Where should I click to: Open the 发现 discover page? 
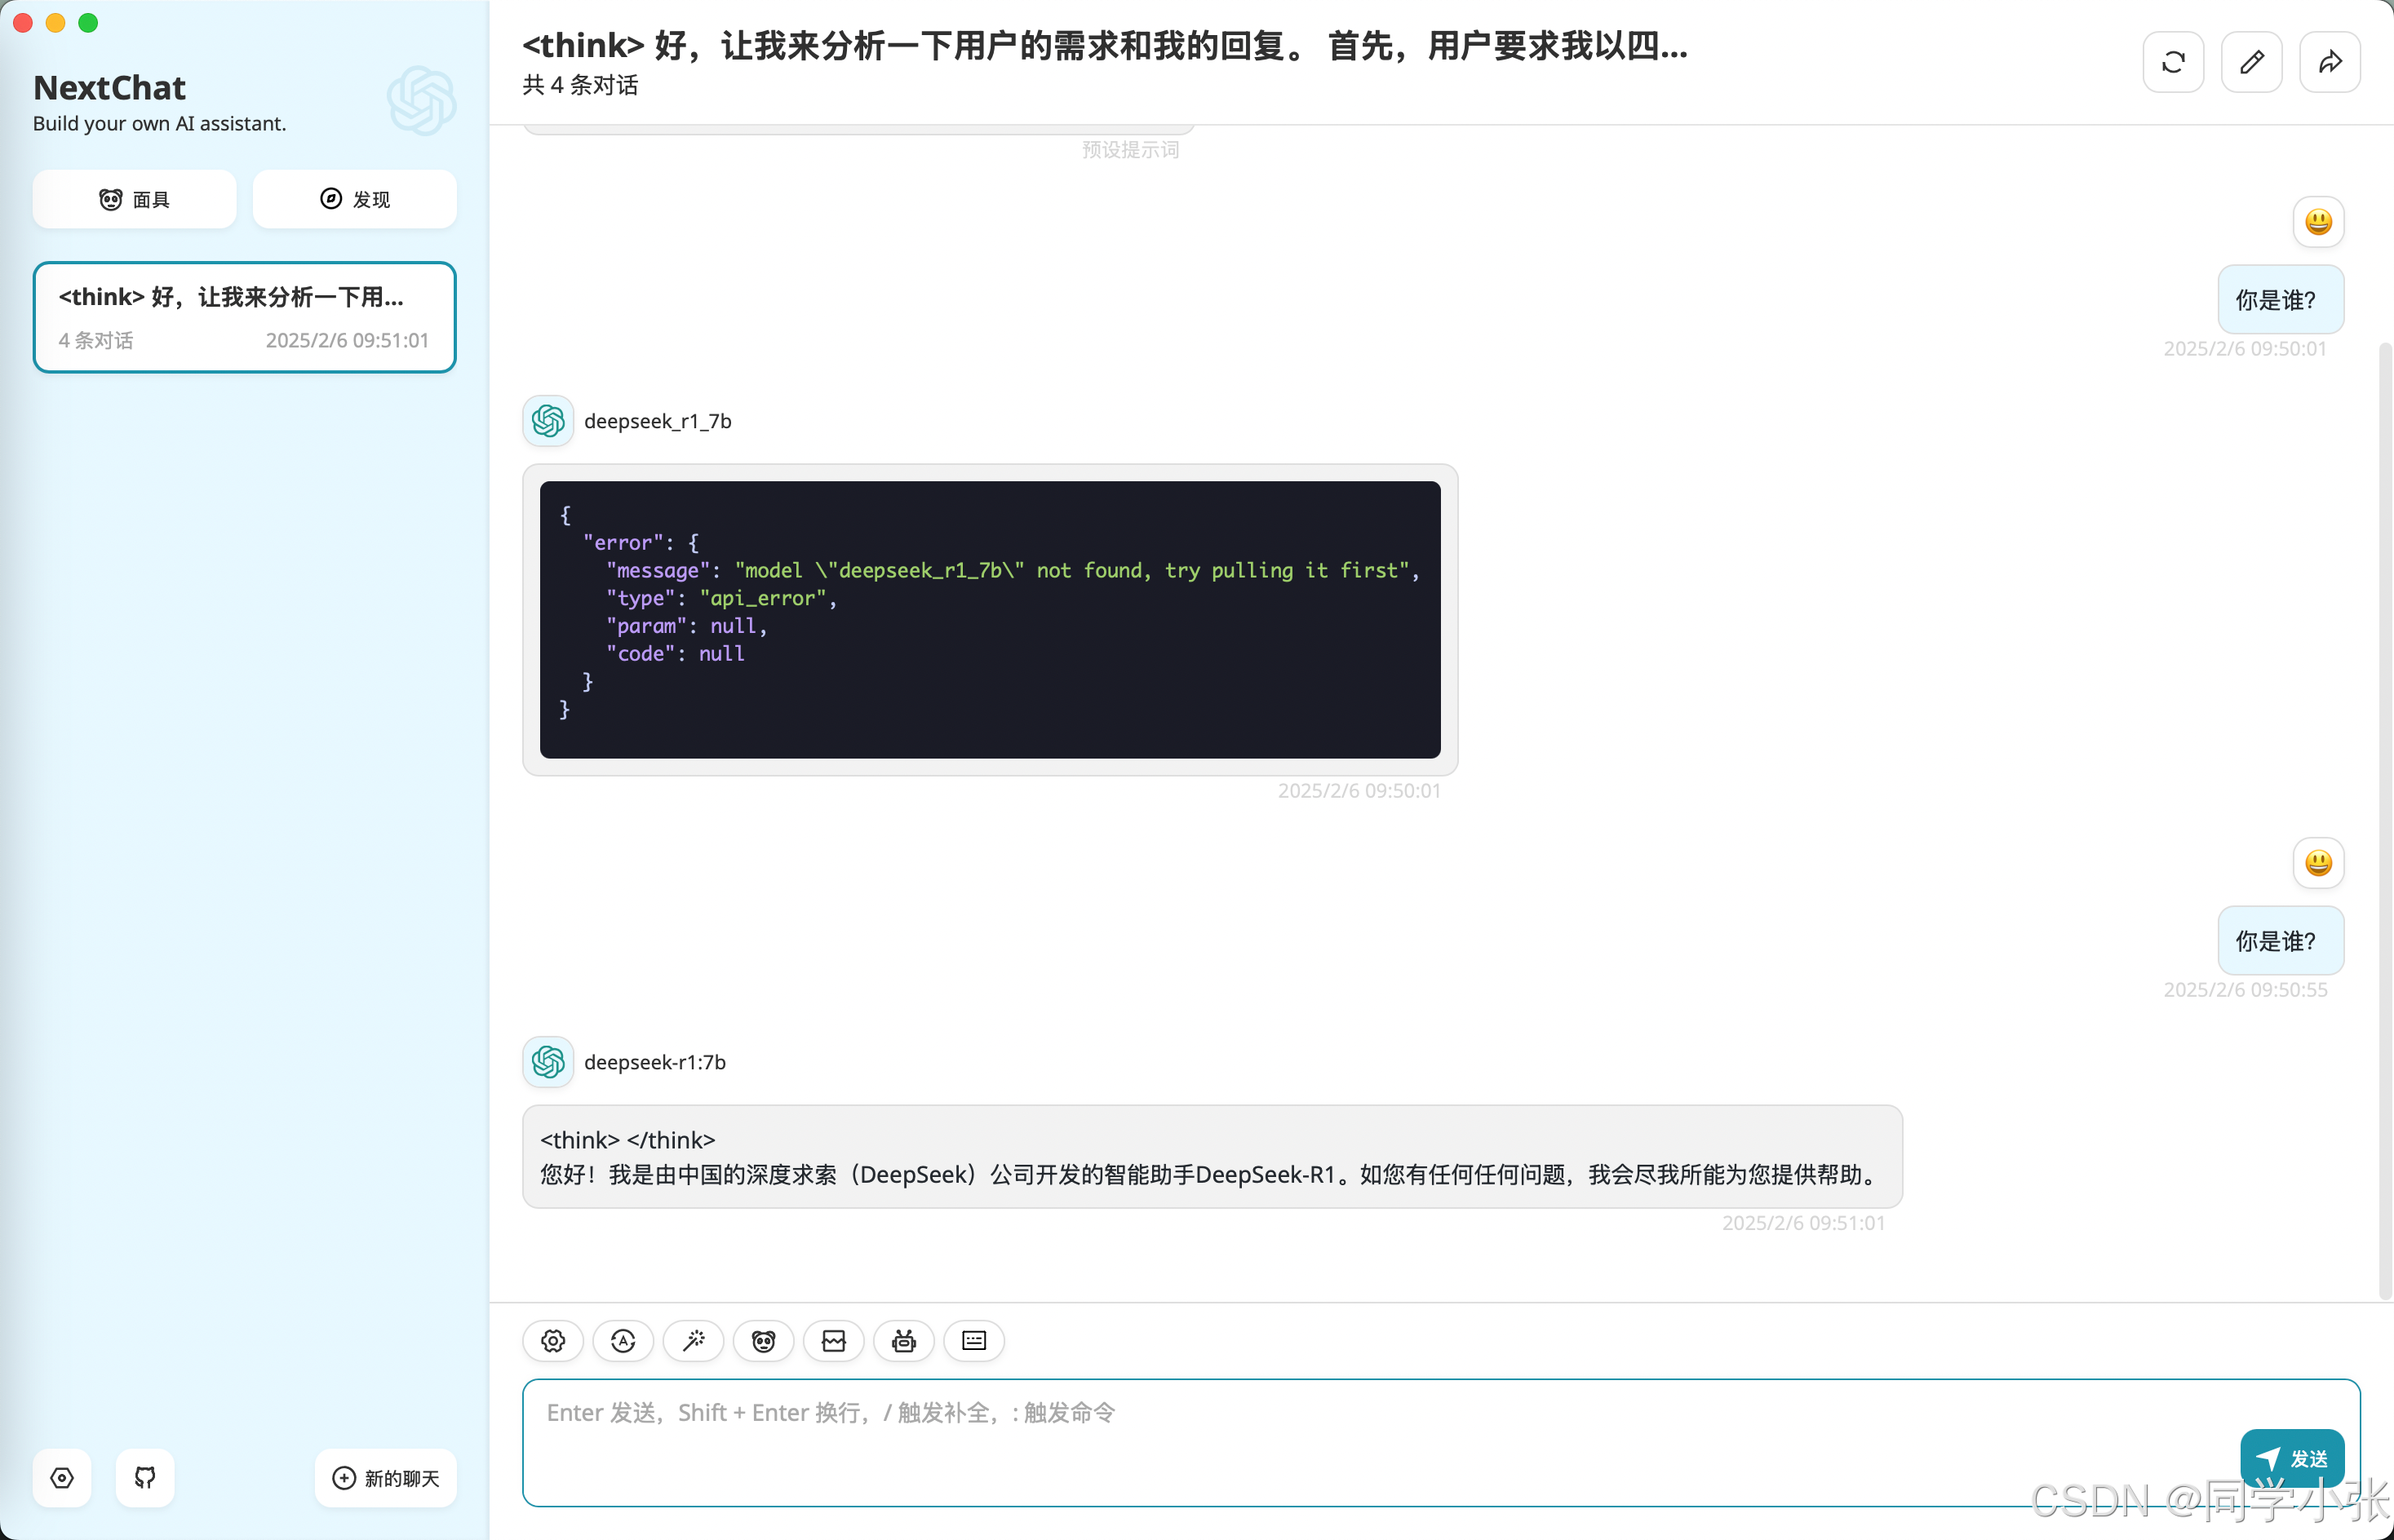(x=355, y=199)
